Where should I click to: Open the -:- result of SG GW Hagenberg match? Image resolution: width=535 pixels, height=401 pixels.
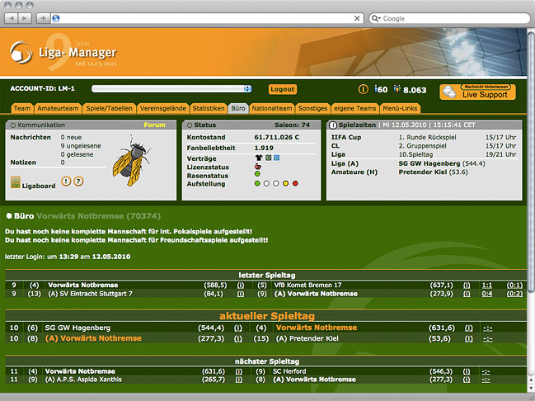pos(488,328)
